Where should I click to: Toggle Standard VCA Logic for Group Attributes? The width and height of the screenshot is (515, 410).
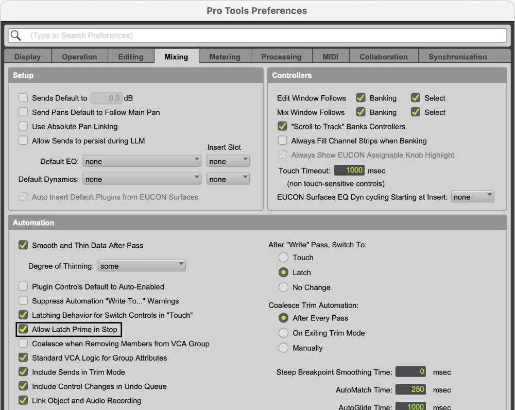[23, 357]
